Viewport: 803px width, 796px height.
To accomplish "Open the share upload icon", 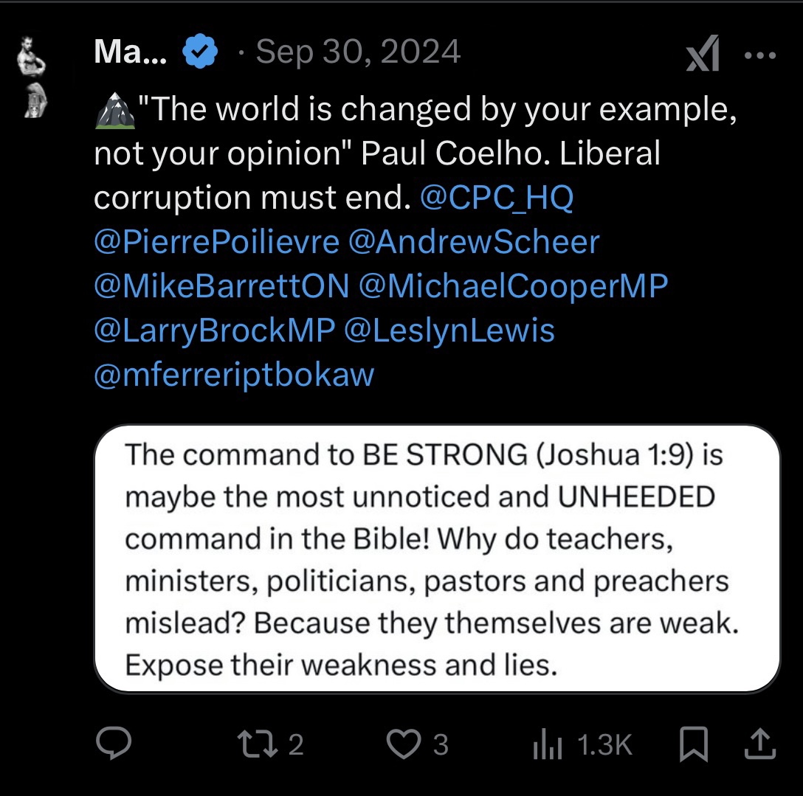I will [759, 744].
